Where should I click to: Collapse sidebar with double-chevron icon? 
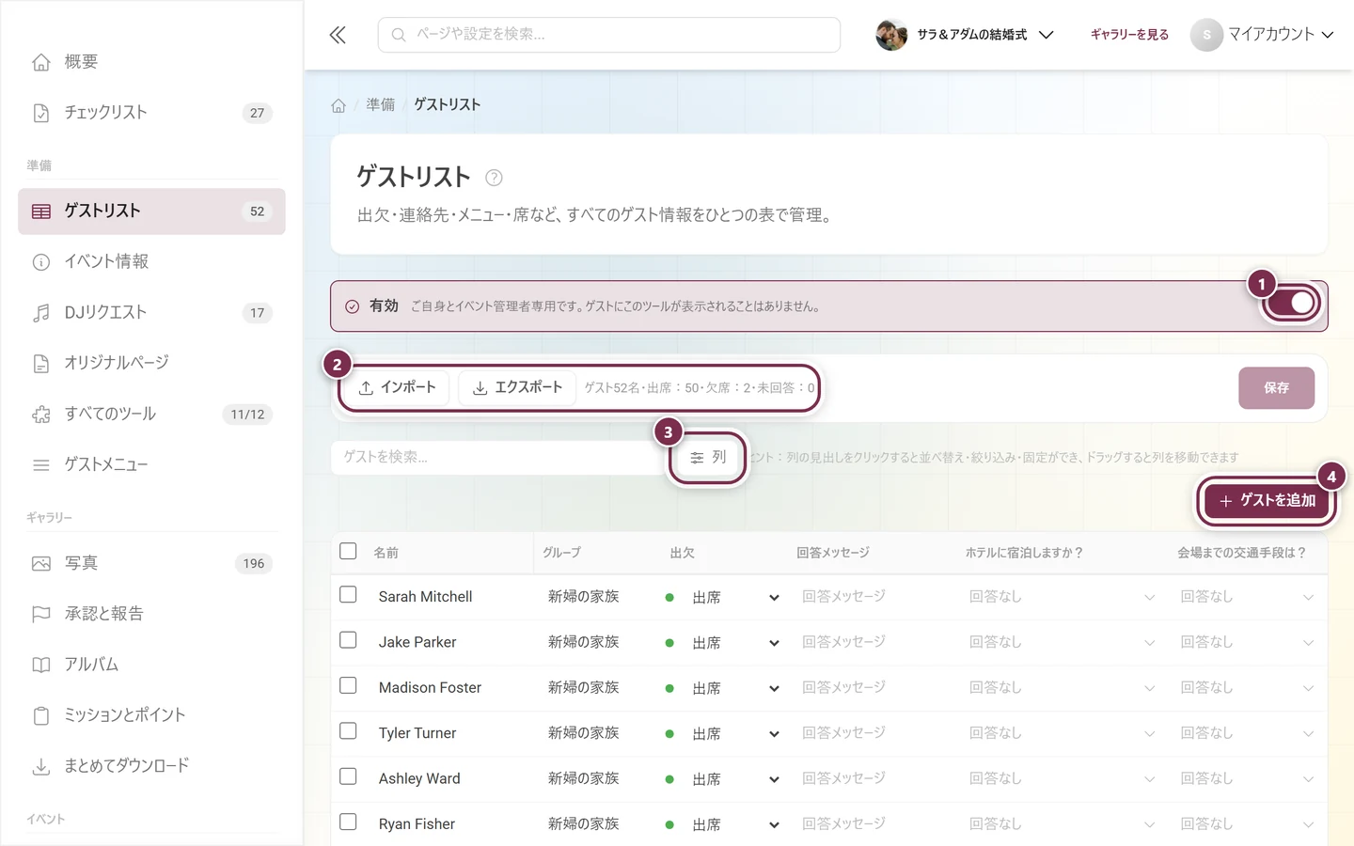click(x=338, y=35)
